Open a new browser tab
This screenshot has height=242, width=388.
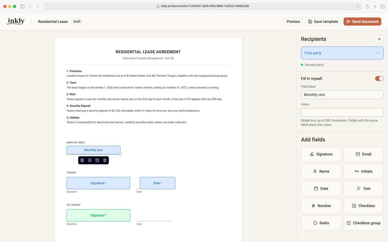(x=375, y=6)
